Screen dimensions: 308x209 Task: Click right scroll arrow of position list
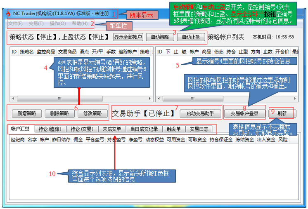pos(295,99)
